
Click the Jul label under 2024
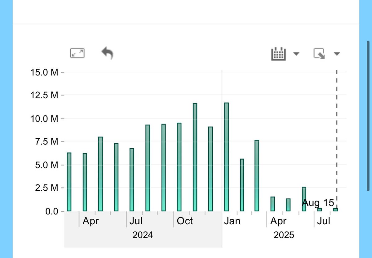tap(136, 221)
